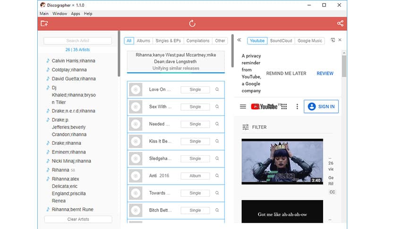The image size is (395, 229).
Task: Click YouTube SIGN IN button
Action: pos(321,106)
